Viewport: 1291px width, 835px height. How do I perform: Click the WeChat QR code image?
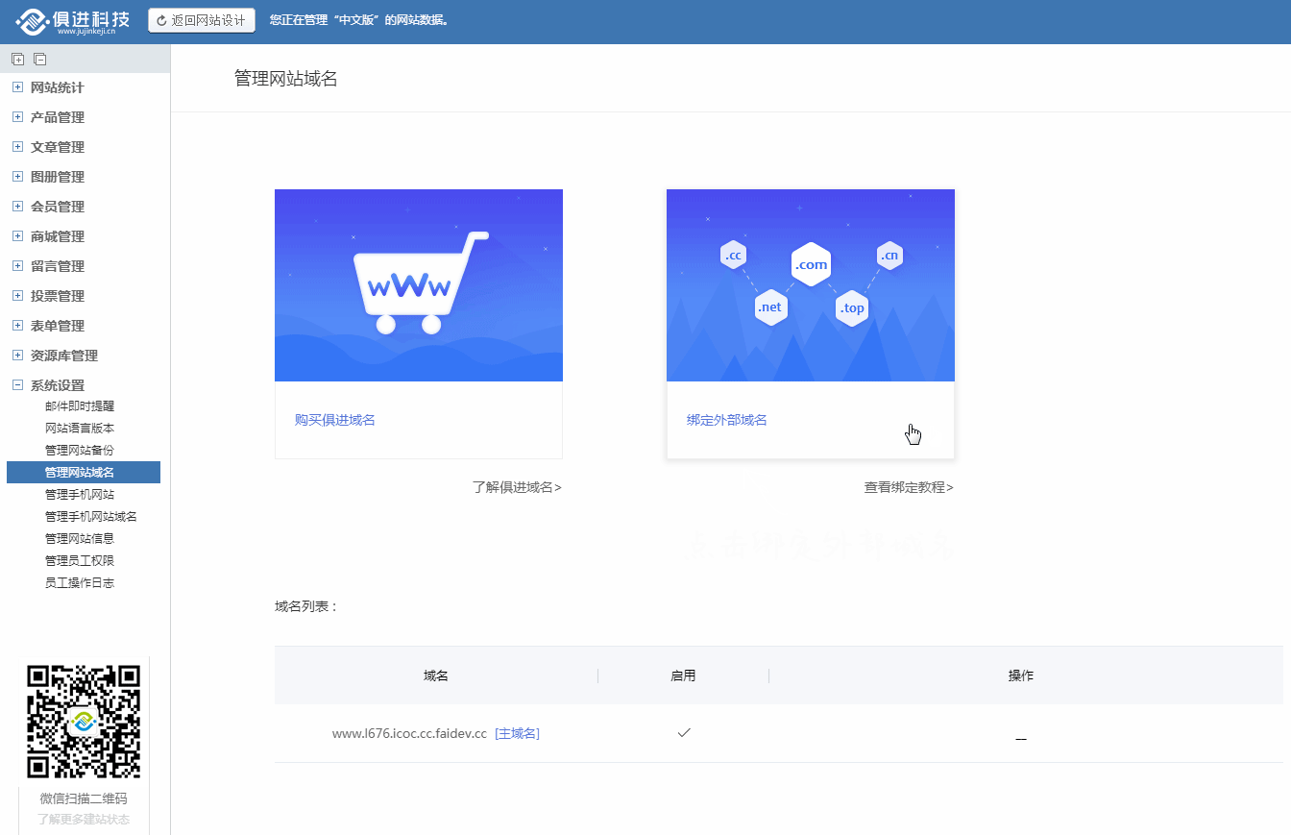click(84, 721)
